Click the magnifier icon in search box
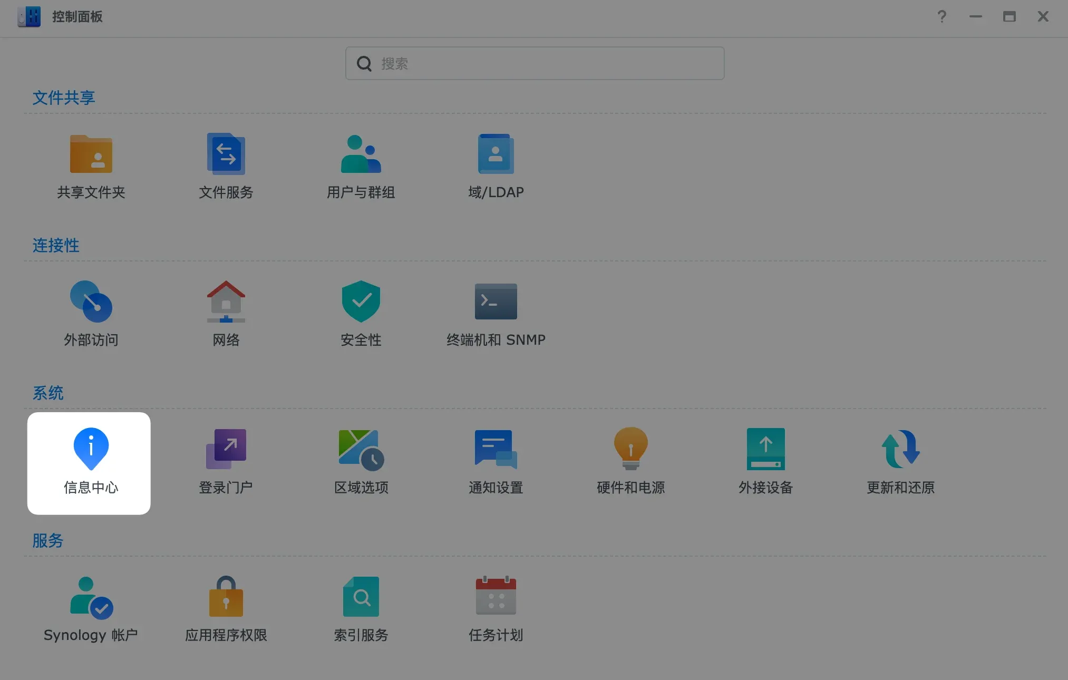 pos(364,64)
